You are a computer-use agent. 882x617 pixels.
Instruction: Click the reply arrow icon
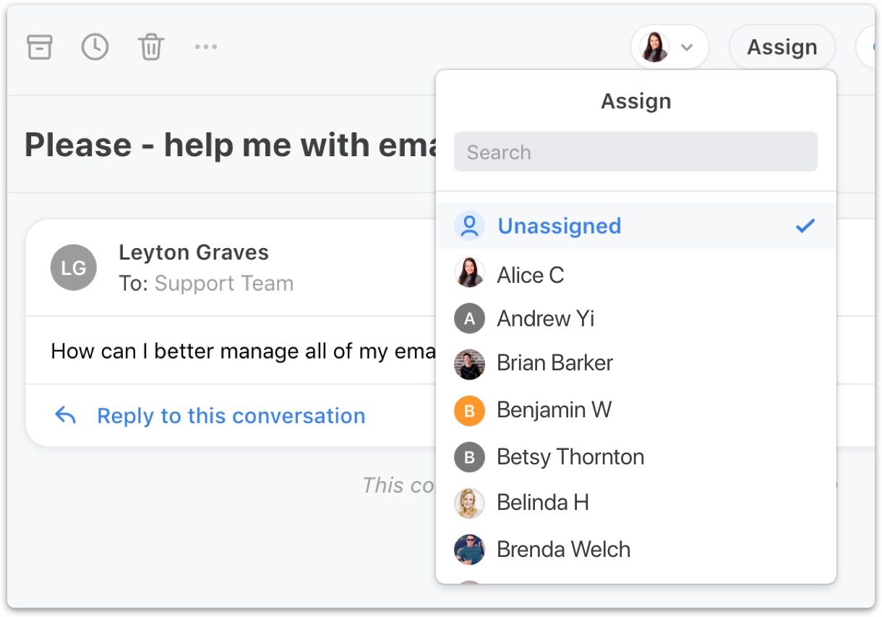click(66, 414)
